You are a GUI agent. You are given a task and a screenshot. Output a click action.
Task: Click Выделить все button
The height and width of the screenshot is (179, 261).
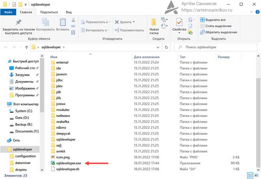coord(213,20)
